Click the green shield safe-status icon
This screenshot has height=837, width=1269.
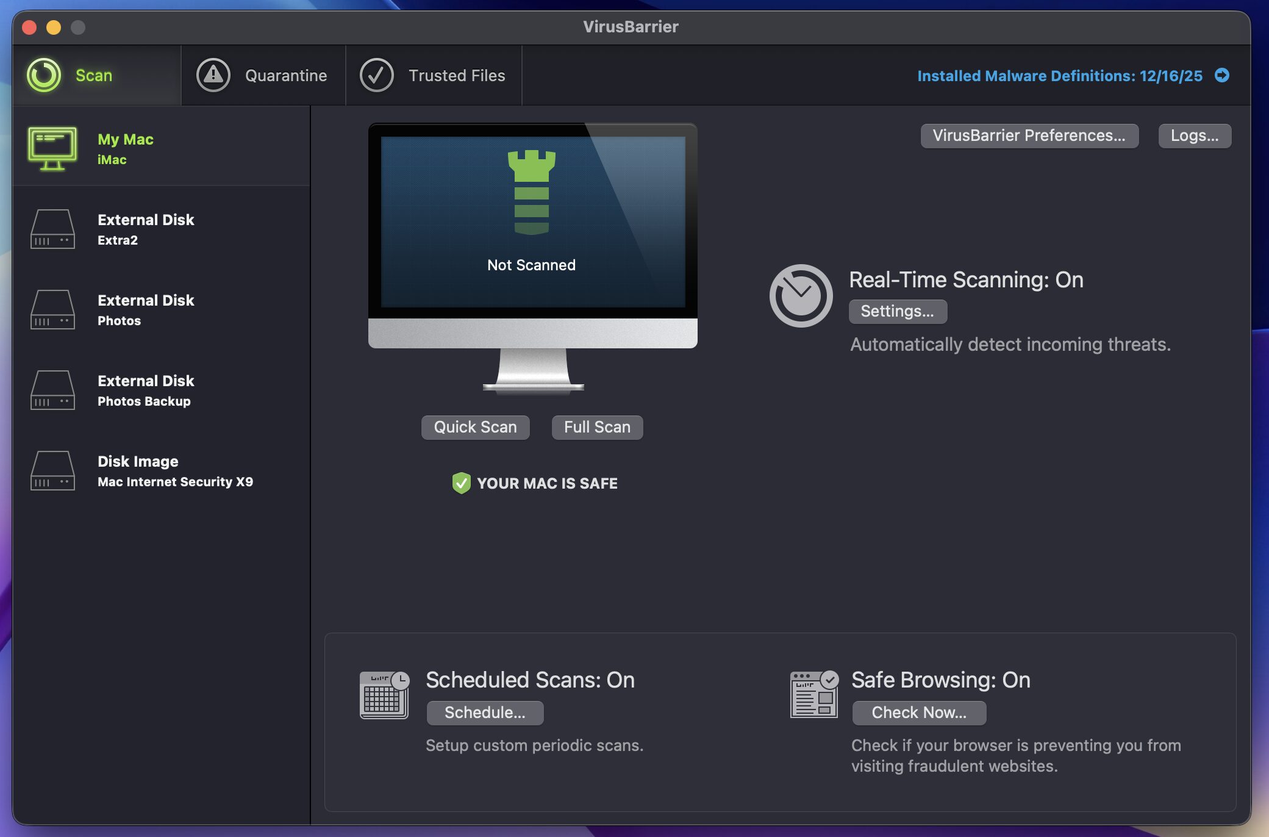click(461, 483)
